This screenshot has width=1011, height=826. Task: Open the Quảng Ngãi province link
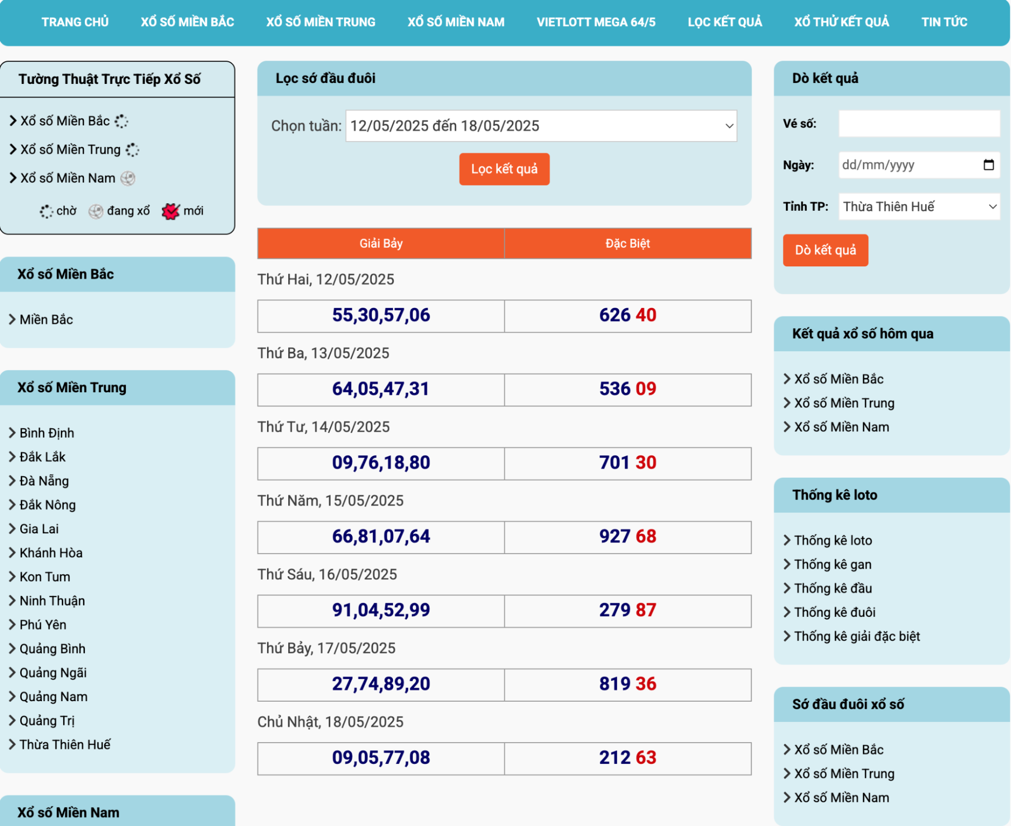click(53, 673)
